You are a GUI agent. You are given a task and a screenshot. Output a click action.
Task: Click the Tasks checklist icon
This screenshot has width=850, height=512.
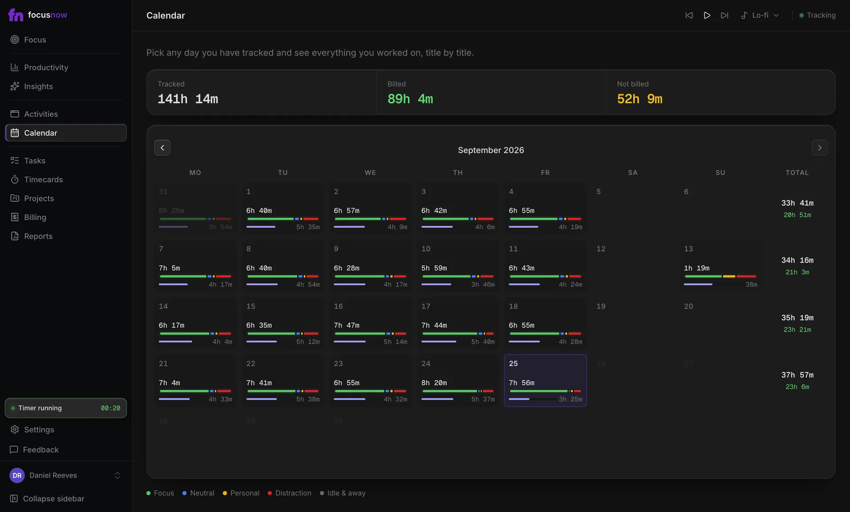(x=15, y=160)
